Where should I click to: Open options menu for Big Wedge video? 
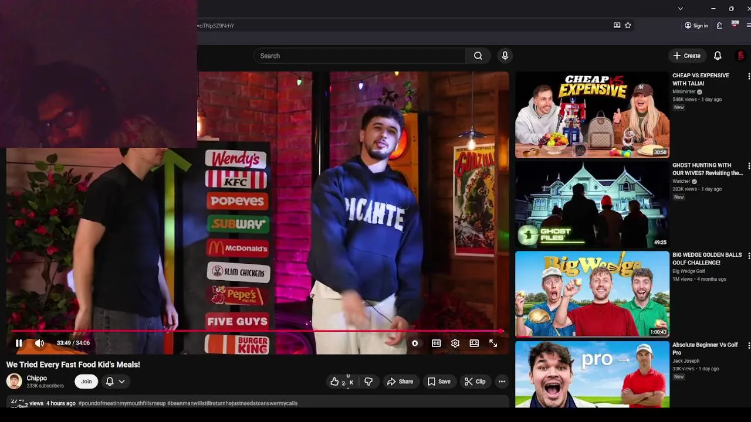pos(748,256)
